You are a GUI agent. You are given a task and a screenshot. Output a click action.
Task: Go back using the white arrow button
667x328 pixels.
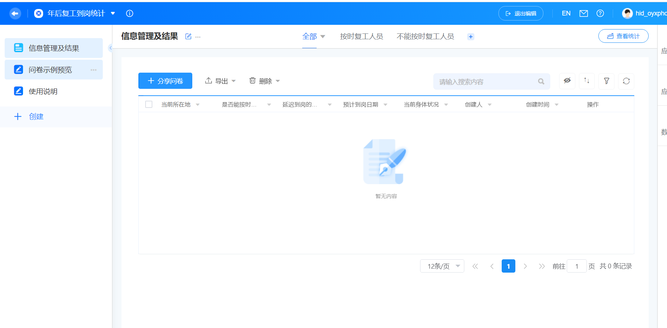pyautogui.click(x=15, y=14)
